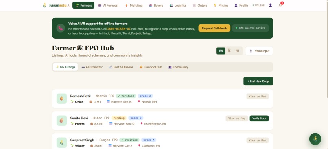This screenshot has width=328, height=149.
Task: Click the location pin for Muzaffarpur, BR
Action: pos(142,124)
